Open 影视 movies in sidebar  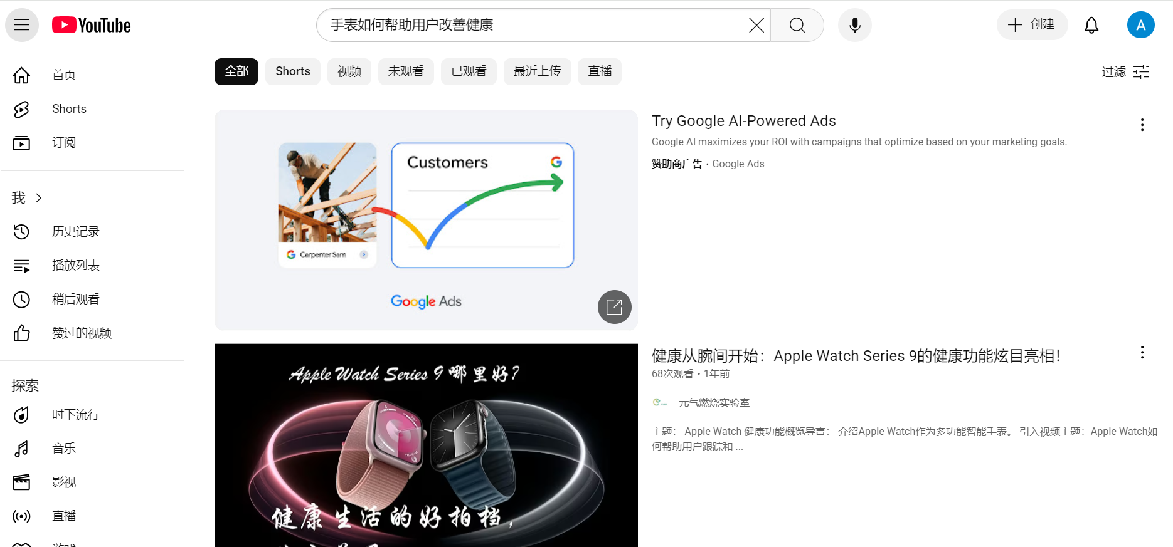(93, 482)
